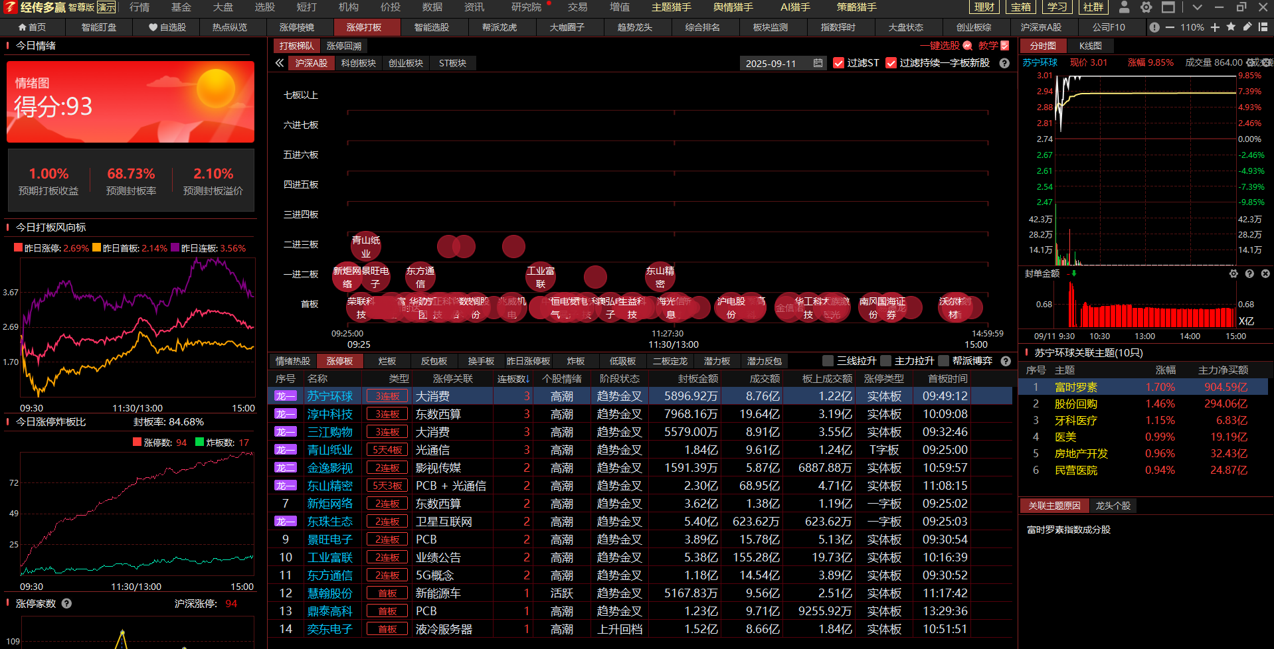Toggle 昨日连板 purple legend series
Screen dimensions: 1274x649
coord(175,248)
